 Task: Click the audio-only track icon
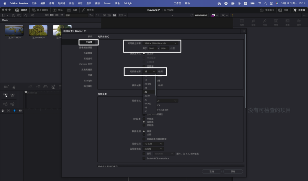(x=12, y=104)
